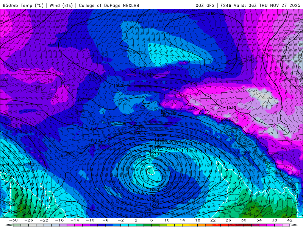The height and width of the screenshot is (227, 303).
Task: Click the colorbar's left arrow end cap
Action: click(9, 225)
